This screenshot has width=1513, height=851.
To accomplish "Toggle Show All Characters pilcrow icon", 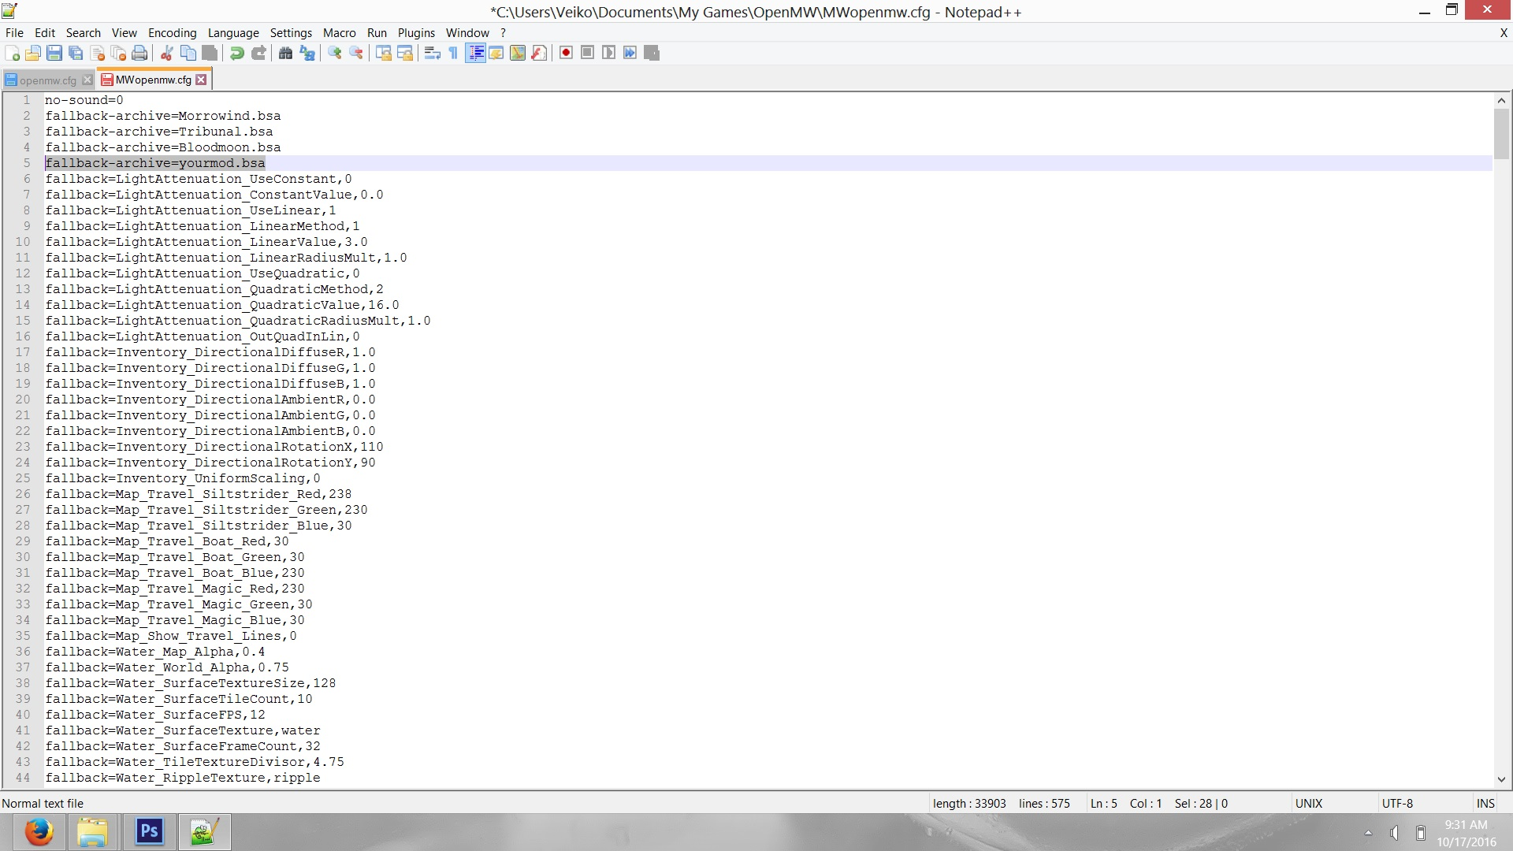I will [453, 53].
